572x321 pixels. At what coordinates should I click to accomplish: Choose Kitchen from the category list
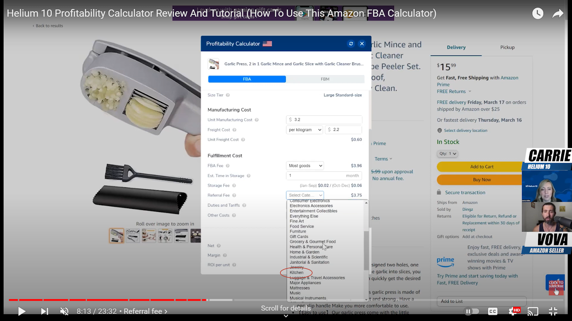tap(297, 272)
